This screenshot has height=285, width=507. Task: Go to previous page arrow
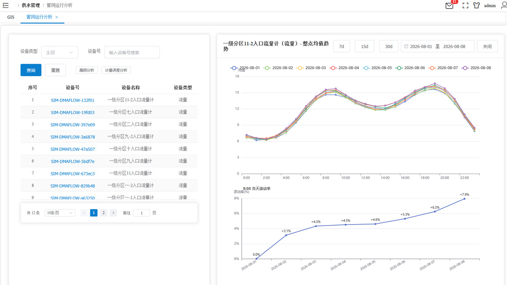[x=84, y=213]
